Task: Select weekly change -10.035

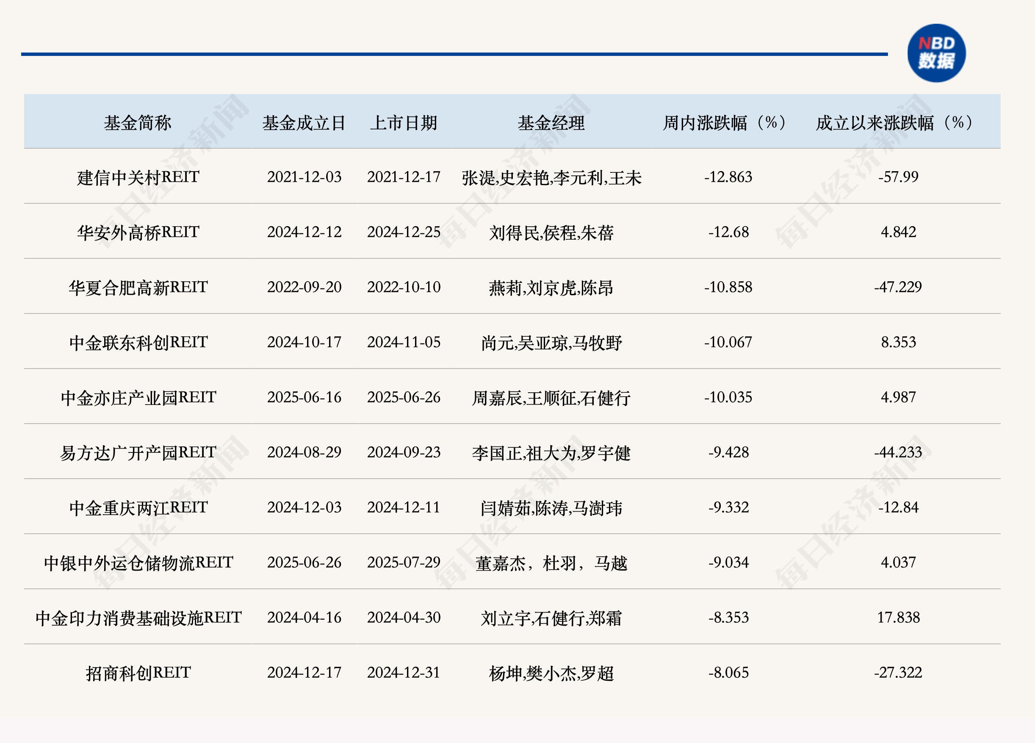Action: pos(728,397)
